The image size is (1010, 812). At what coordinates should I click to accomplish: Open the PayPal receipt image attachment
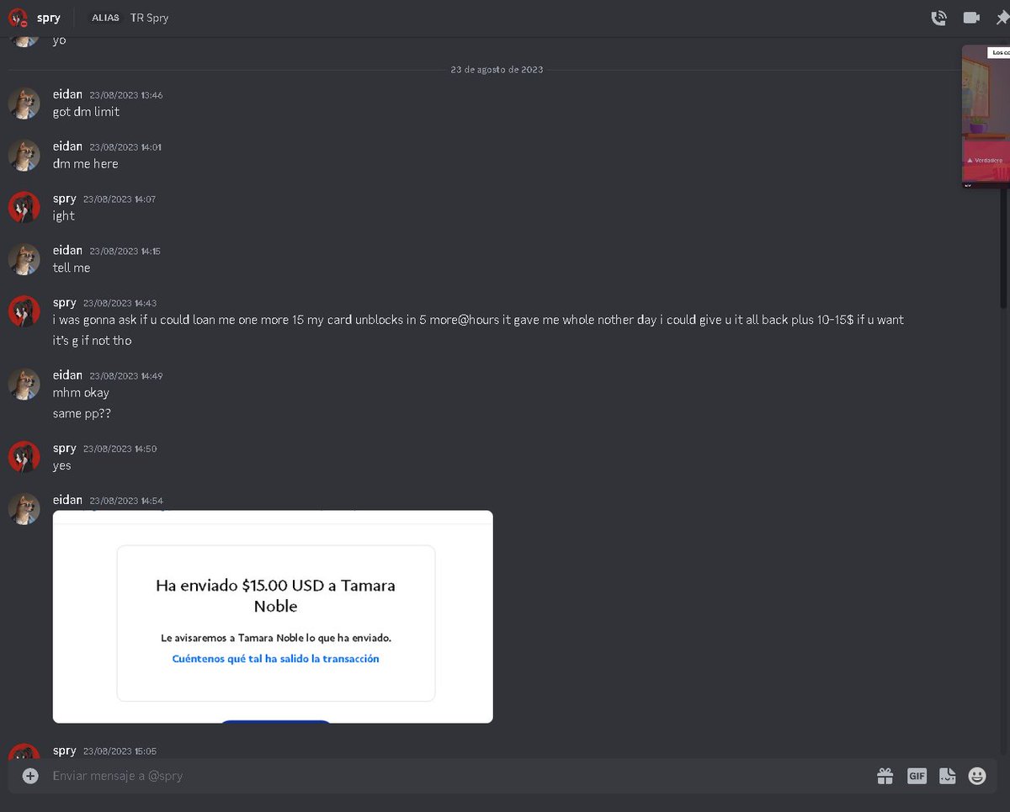click(x=273, y=616)
